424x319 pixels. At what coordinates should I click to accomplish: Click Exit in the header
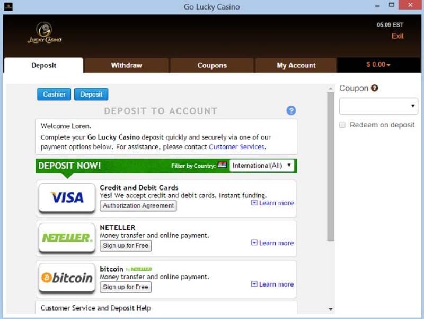tap(397, 36)
